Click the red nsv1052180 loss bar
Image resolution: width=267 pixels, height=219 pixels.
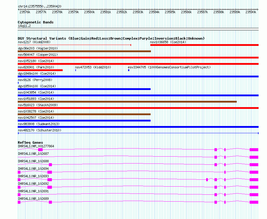point(138,64)
